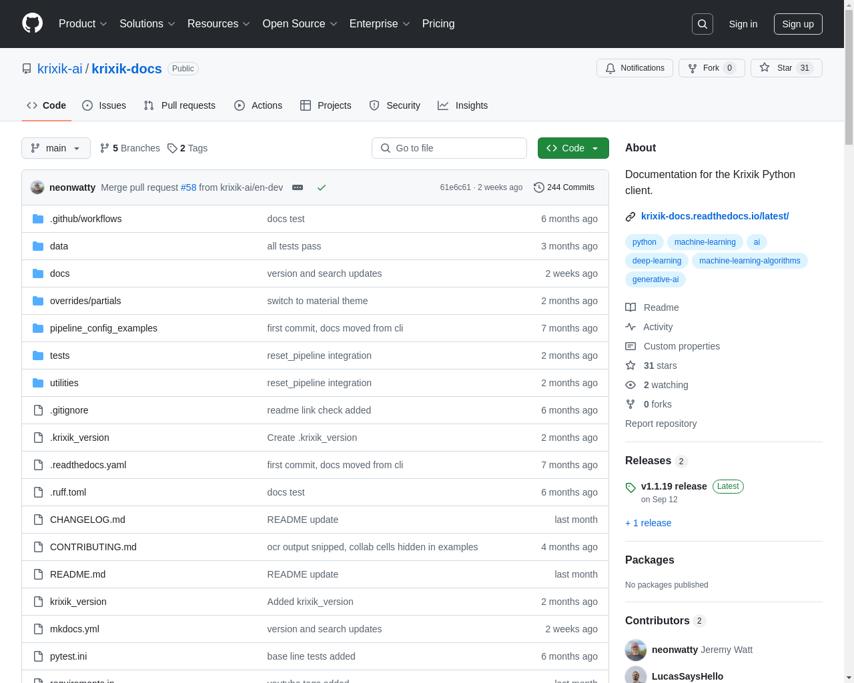Switch to the Insights tab
Image resolution: width=854 pixels, height=683 pixels.
coord(462,105)
